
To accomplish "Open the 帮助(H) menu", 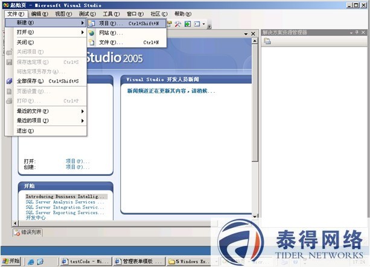I will (183, 14).
